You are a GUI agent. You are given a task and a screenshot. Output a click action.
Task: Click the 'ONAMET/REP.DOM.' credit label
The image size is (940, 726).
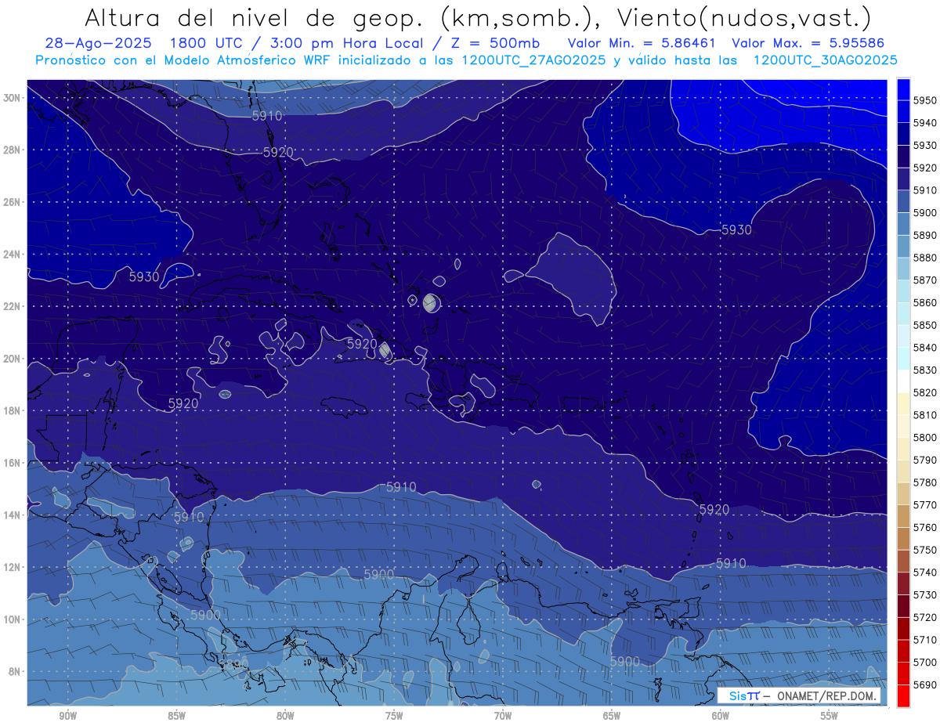(827, 696)
